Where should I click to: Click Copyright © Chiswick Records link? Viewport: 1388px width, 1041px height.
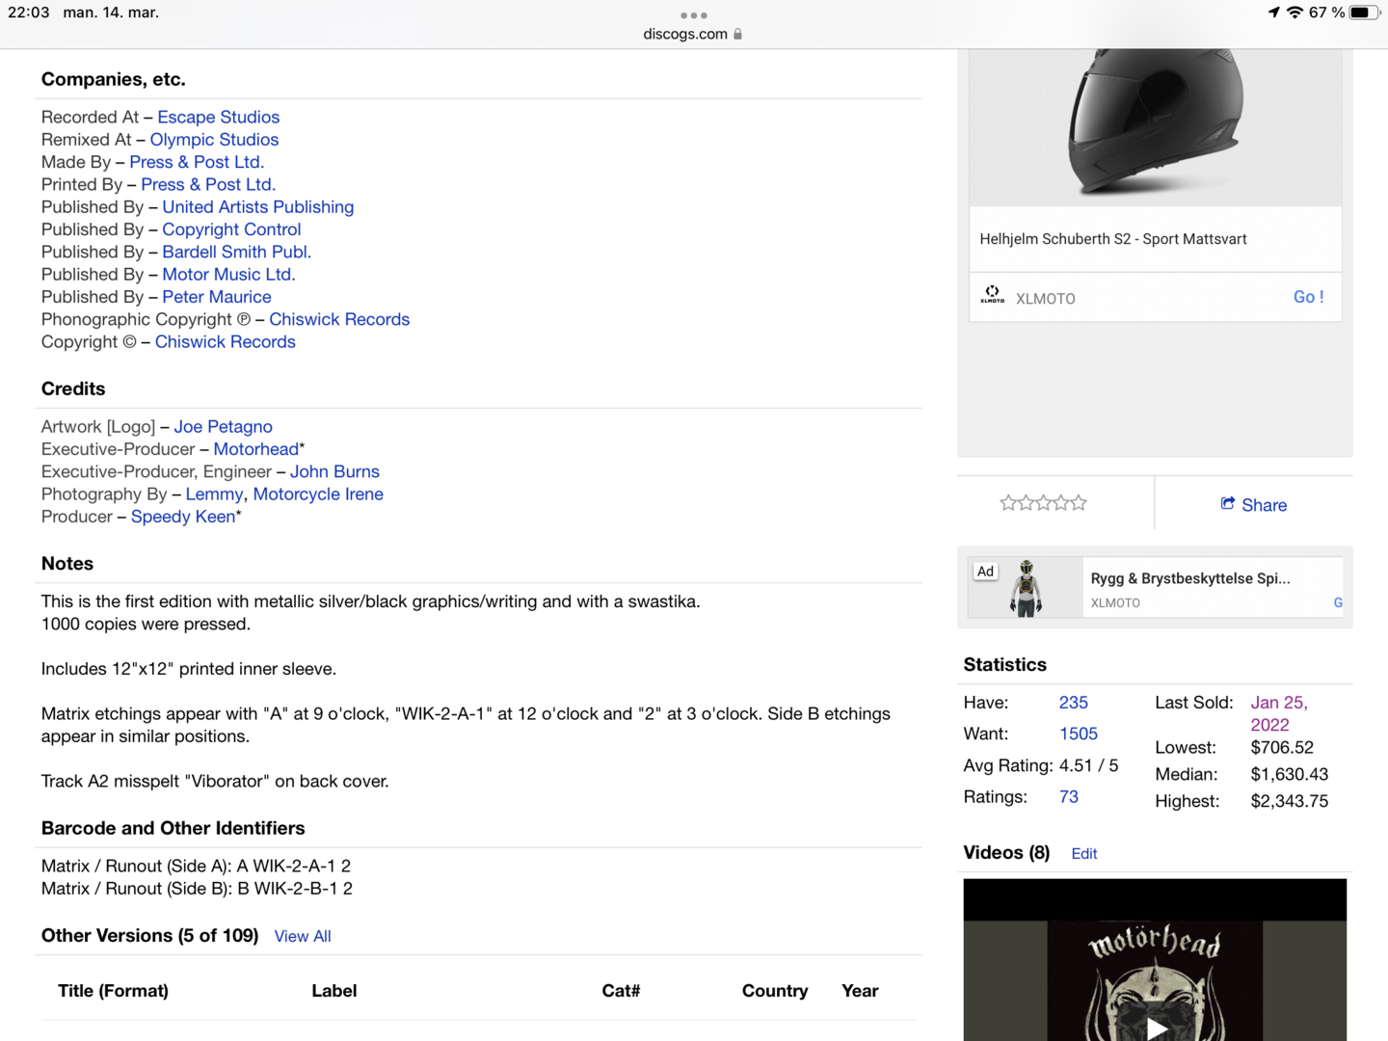pyautogui.click(x=226, y=342)
